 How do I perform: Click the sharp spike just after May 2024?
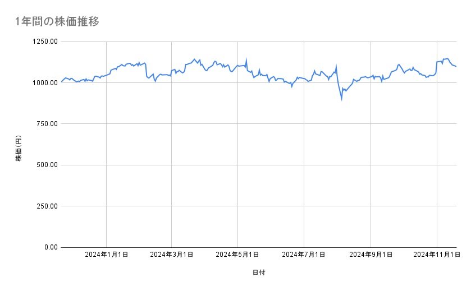[246, 59]
